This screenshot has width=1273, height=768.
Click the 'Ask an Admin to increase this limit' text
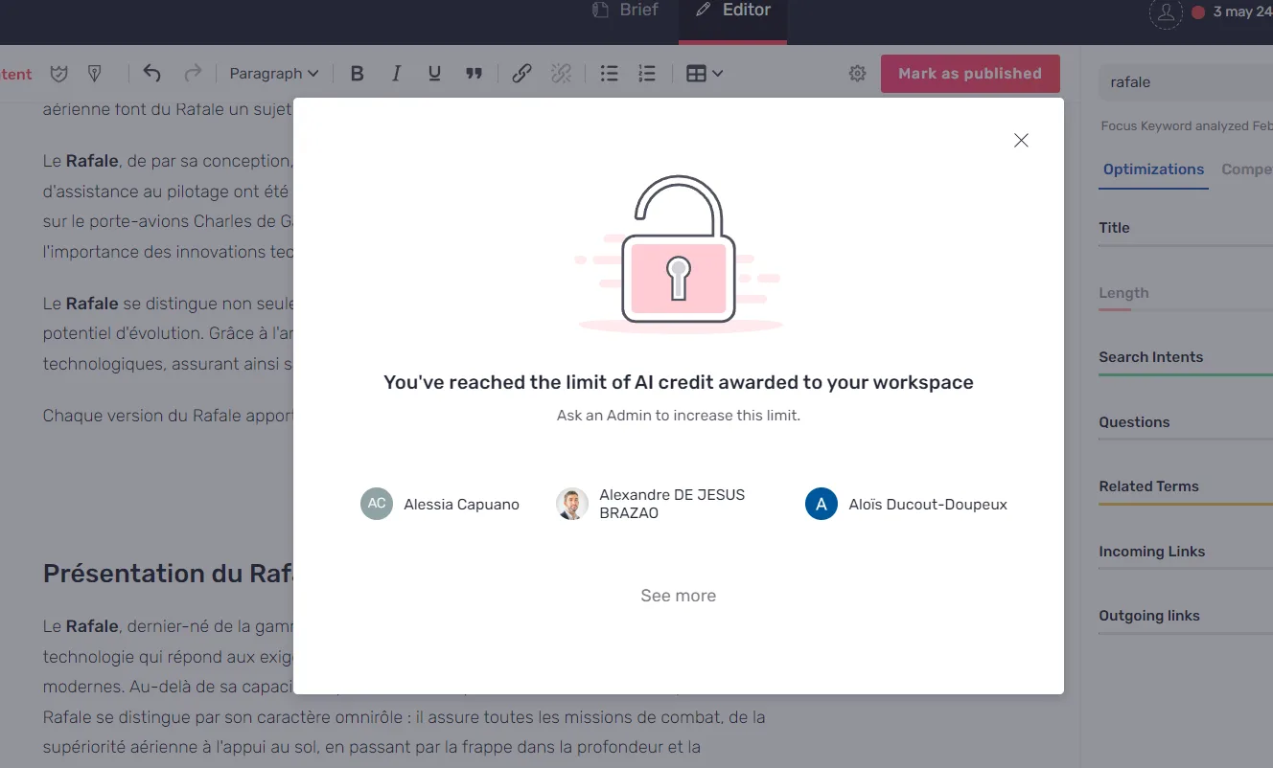(678, 416)
